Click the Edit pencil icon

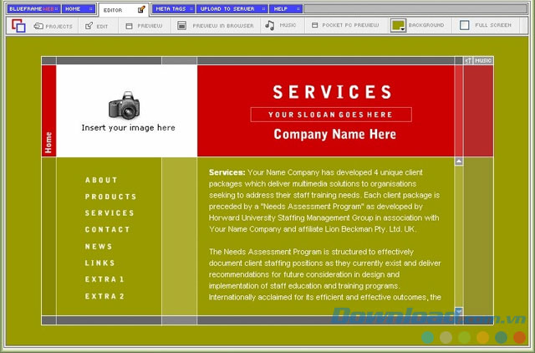[89, 26]
